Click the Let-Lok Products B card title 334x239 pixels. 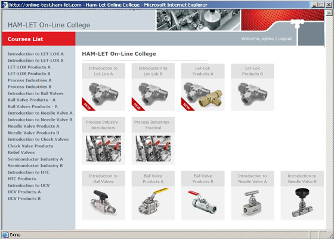click(x=252, y=71)
